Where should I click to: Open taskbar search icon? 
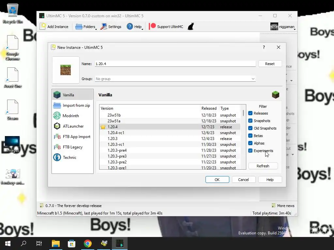23,243
